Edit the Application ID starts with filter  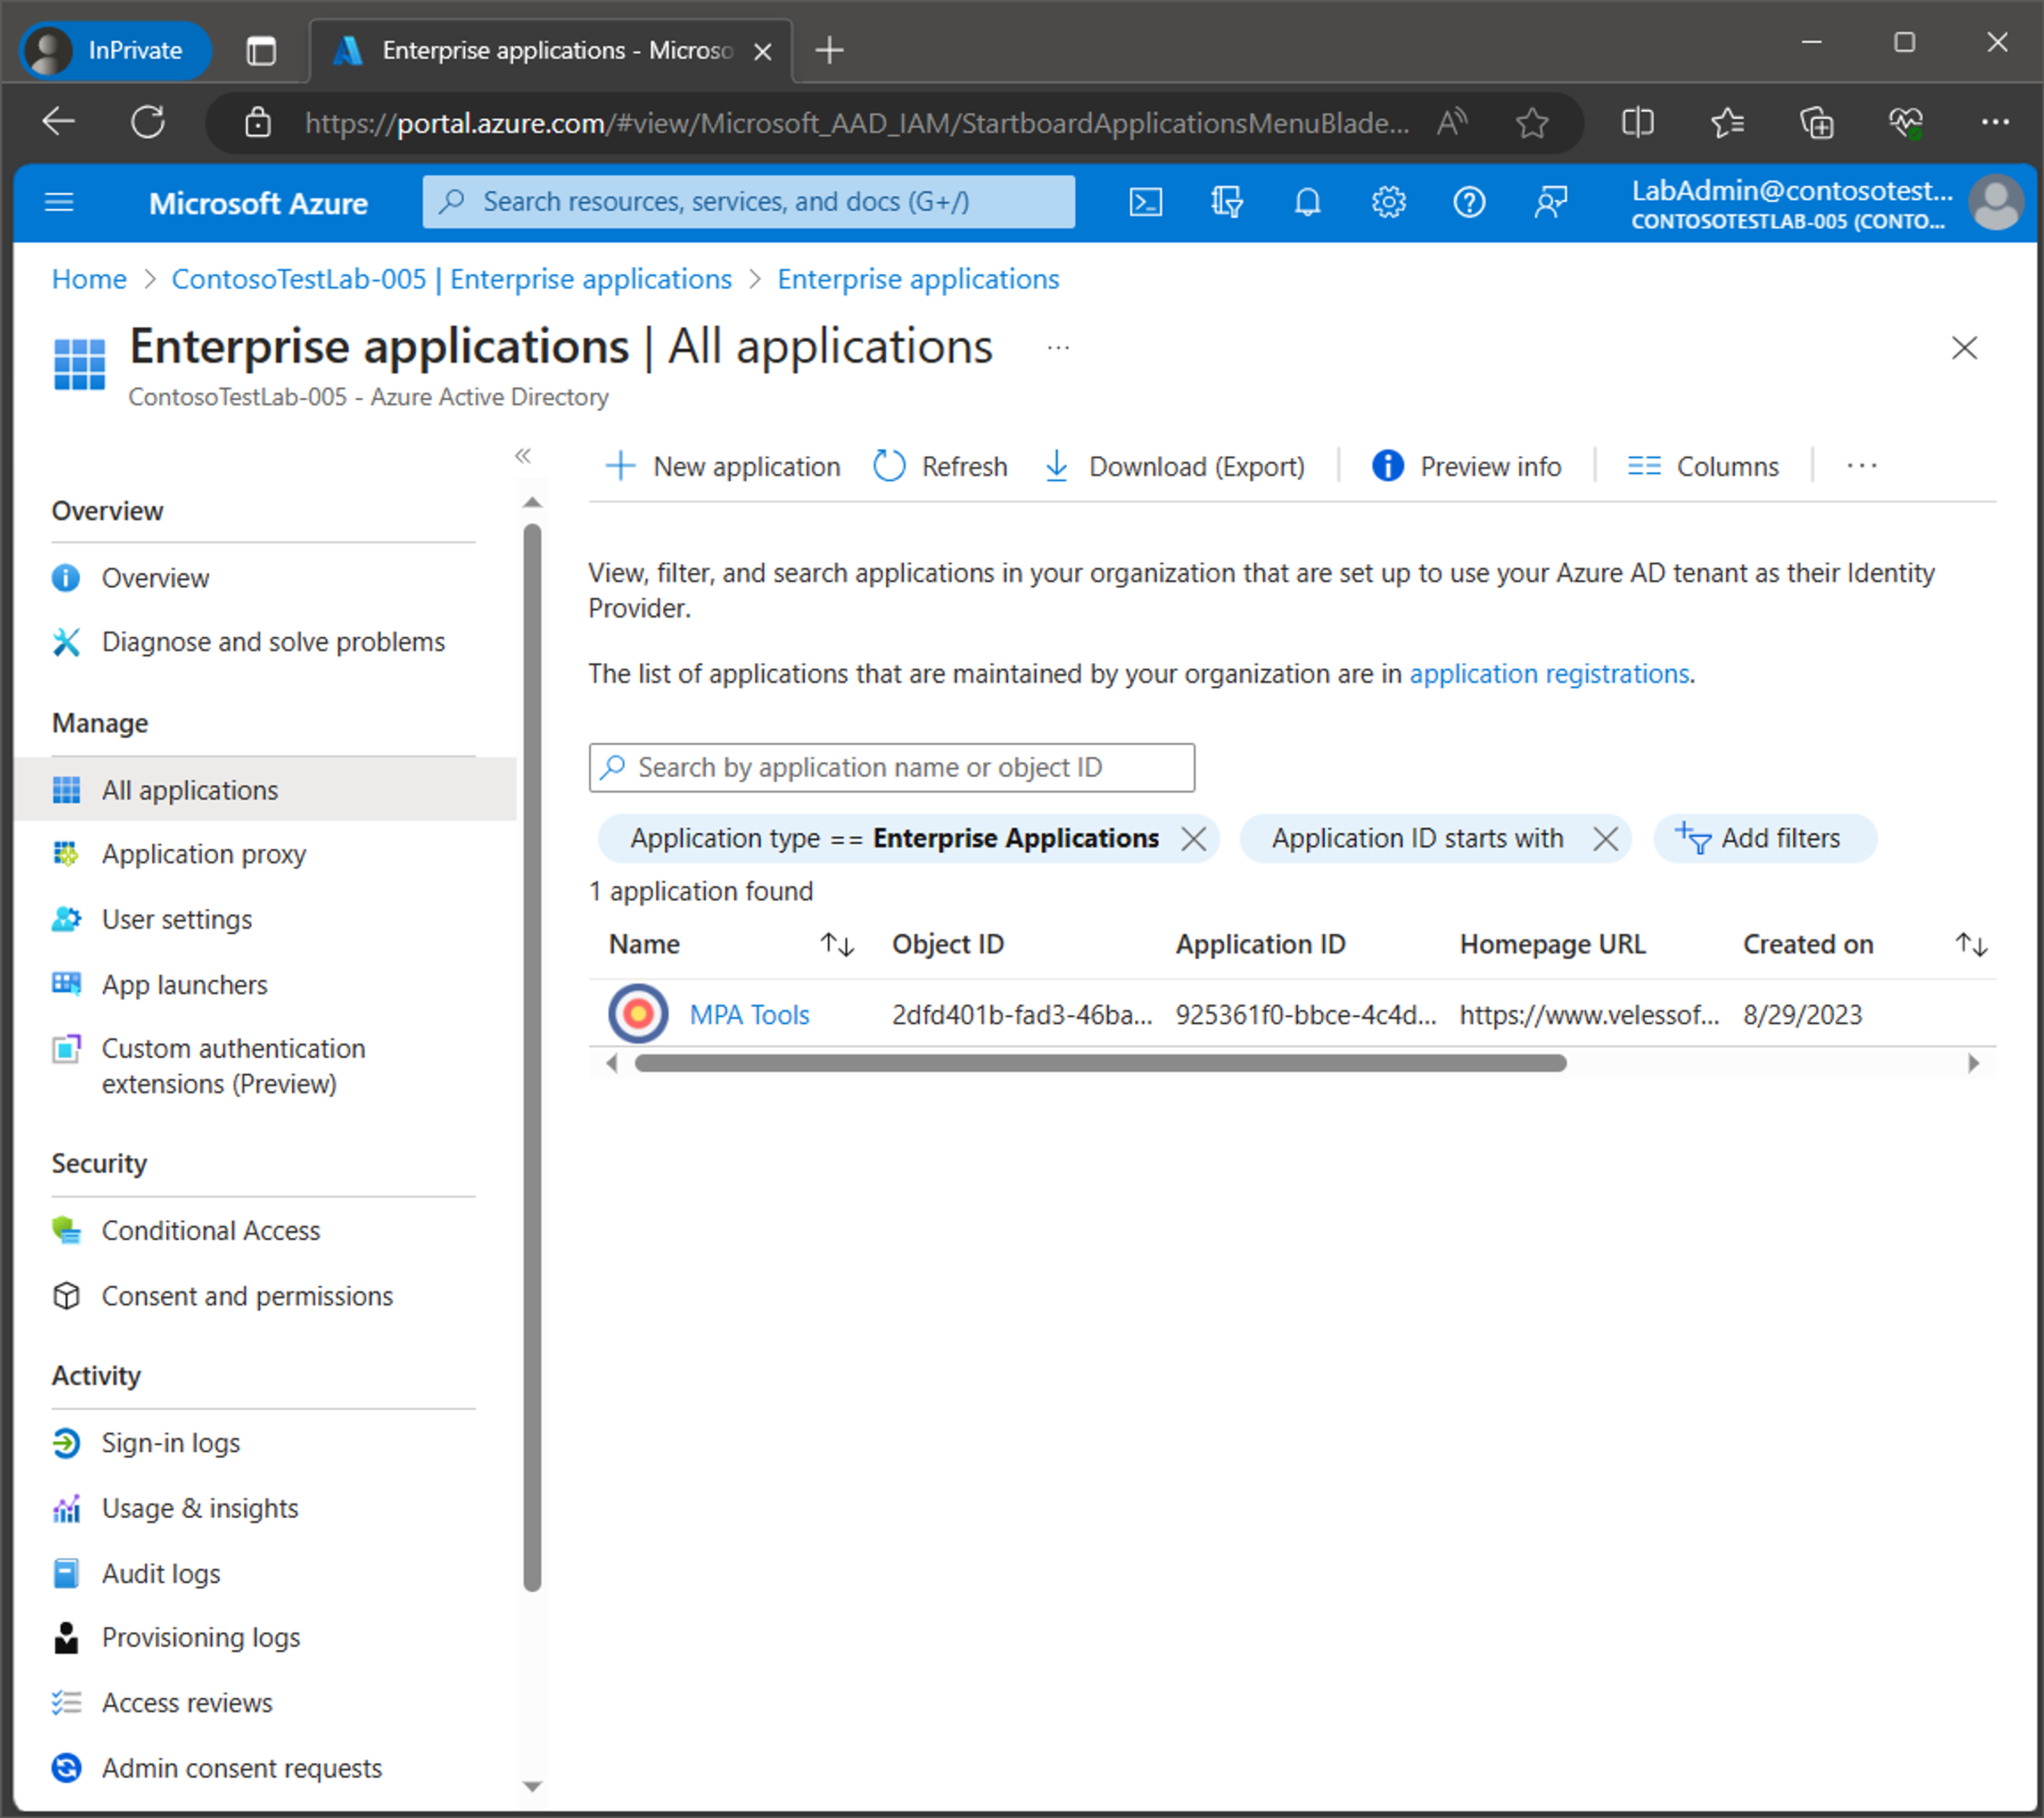click(x=1417, y=839)
